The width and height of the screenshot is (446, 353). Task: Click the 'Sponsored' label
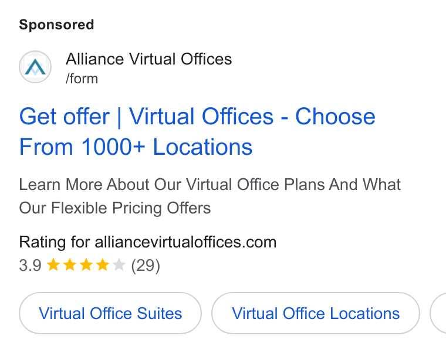tap(56, 25)
